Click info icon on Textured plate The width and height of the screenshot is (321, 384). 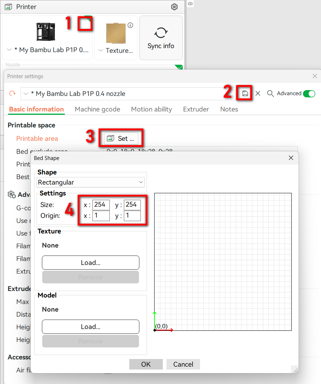tap(130, 25)
